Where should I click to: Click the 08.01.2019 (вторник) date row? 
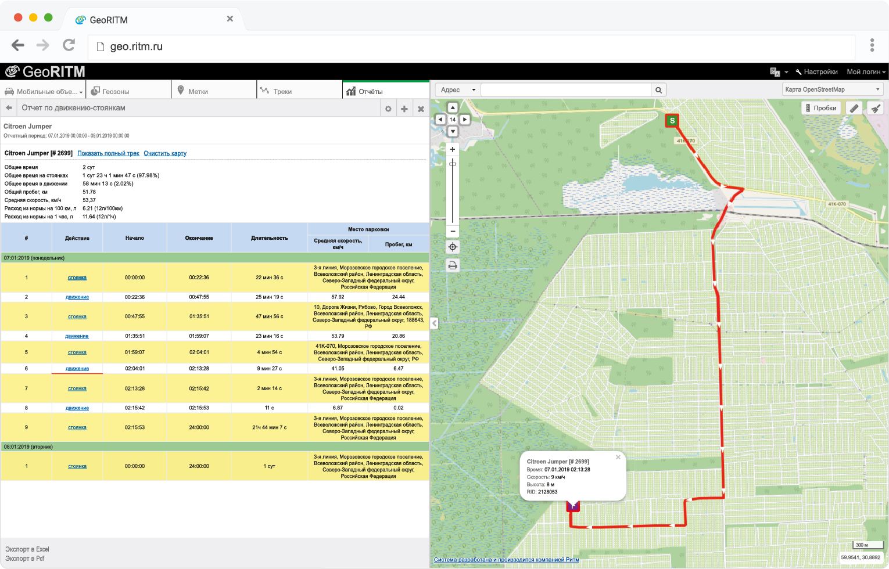point(215,446)
